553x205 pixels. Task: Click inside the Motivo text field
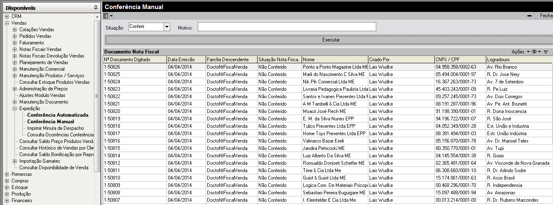287,27
